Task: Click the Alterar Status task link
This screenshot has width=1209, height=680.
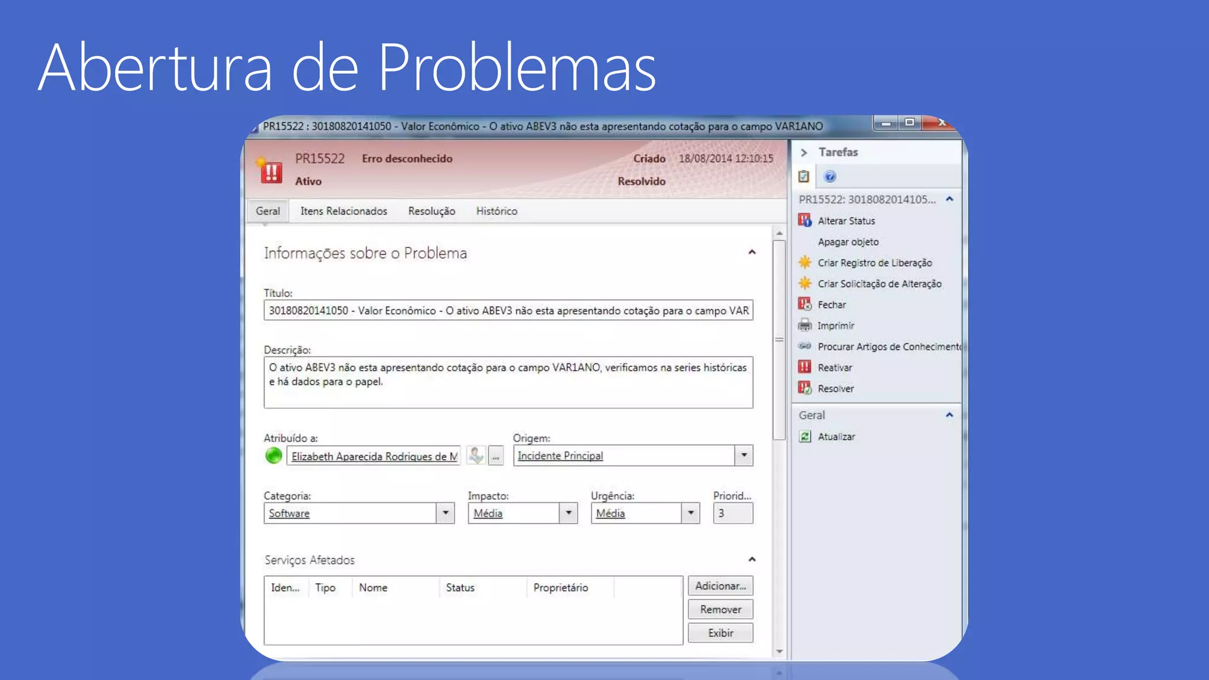Action: click(x=846, y=221)
